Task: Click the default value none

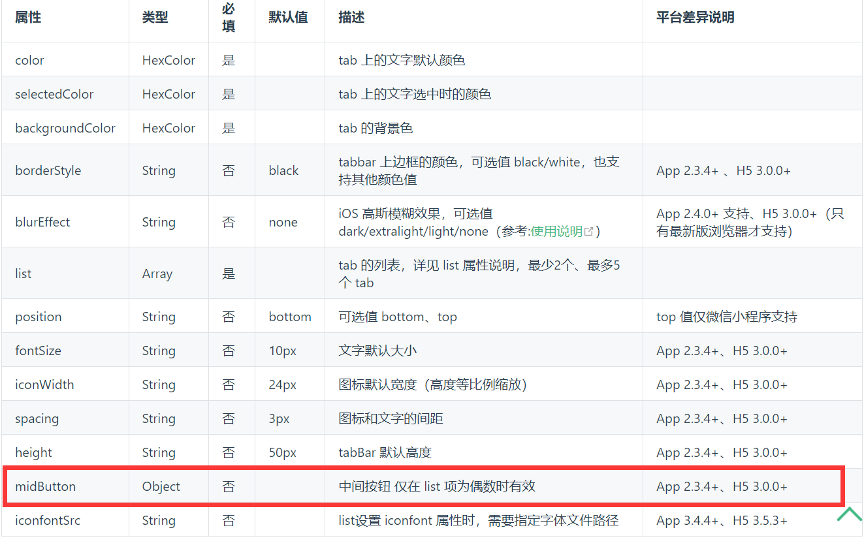Action: pyautogui.click(x=283, y=222)
